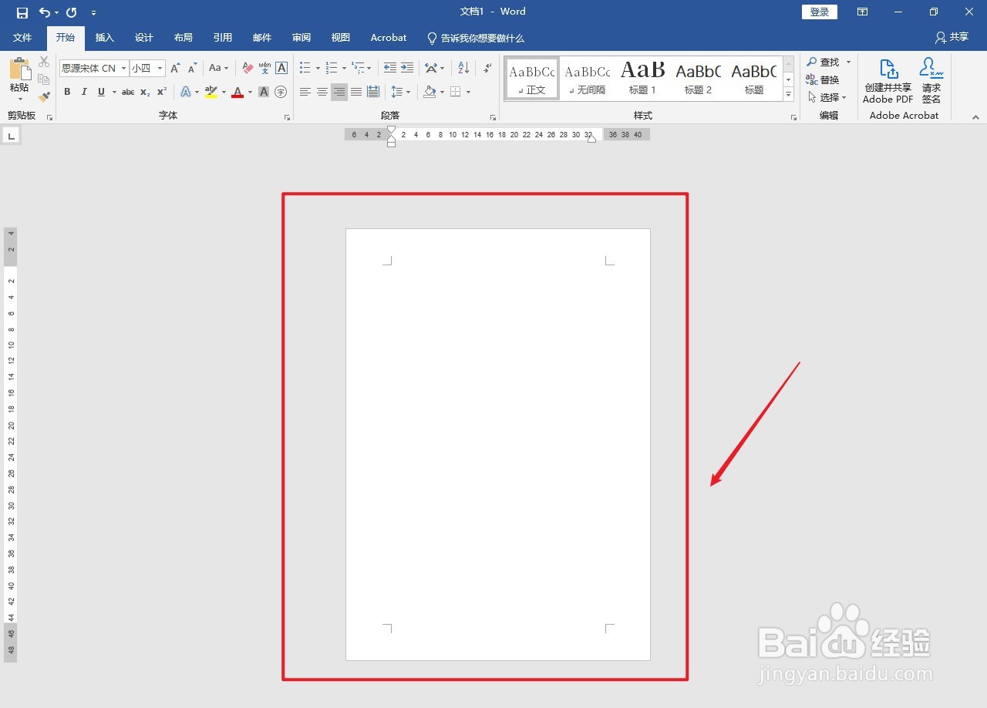
Task: Toggle Underline formatting
Action: click(x=101, y=92)
